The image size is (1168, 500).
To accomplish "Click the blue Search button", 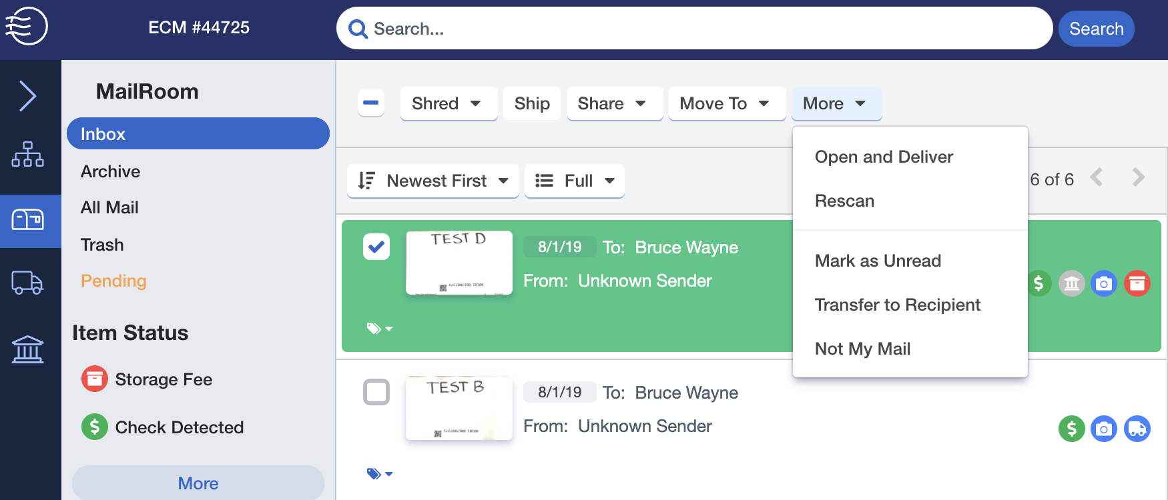I will (x=1096, y=29).
